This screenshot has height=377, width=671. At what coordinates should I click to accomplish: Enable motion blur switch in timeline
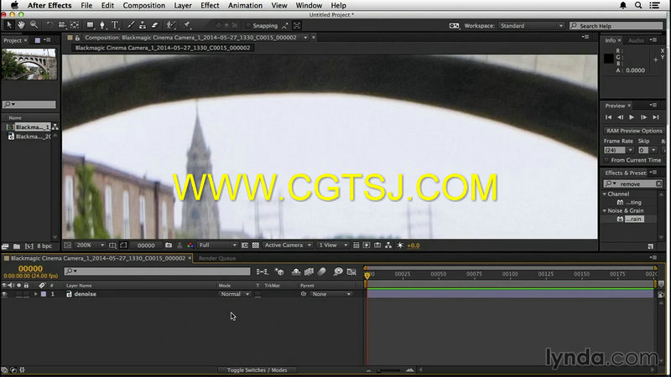(322, 271)
